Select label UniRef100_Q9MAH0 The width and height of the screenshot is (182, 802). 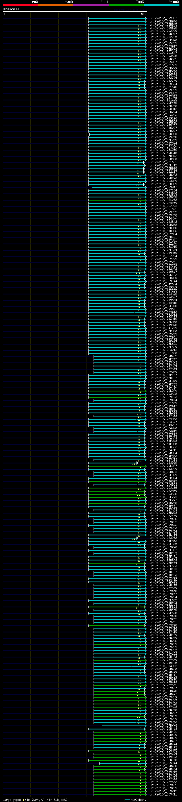pyautogui.click(x=163, y=159)
